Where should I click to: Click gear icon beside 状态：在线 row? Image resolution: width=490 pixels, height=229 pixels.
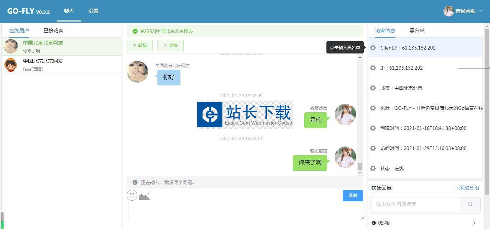coord(373,168)
